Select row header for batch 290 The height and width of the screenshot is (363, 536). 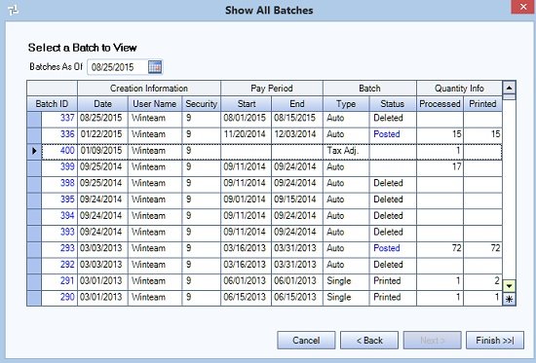(34, 298)
